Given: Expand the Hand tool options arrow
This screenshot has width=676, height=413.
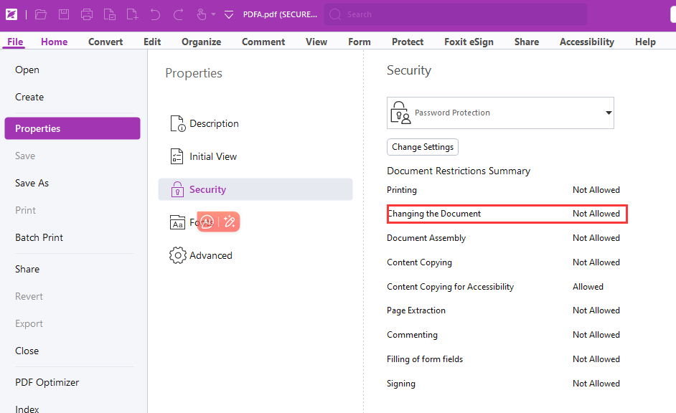Looking at the screenshot, I should (212, 14).
